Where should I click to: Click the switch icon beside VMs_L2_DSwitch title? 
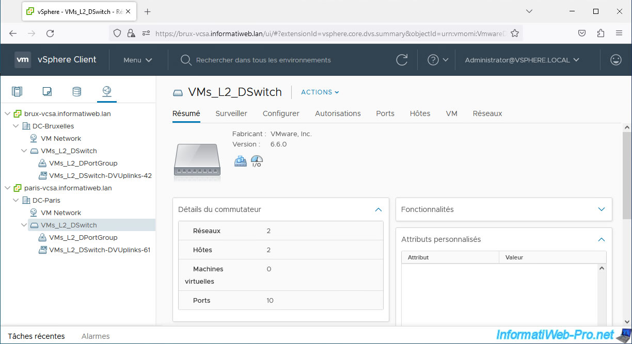coord(178,93)
